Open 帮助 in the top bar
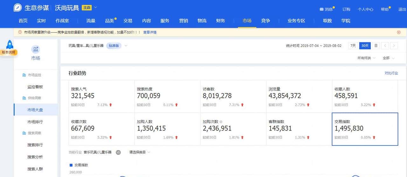This screenshot has width=407, height=177. pyautogui.click(x=385, y=10)
